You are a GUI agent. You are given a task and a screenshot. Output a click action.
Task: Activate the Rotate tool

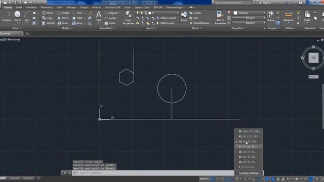click(x=63, y=13)
